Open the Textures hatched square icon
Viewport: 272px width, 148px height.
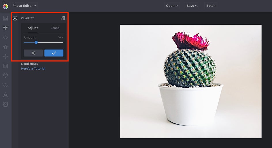[5, 104]
